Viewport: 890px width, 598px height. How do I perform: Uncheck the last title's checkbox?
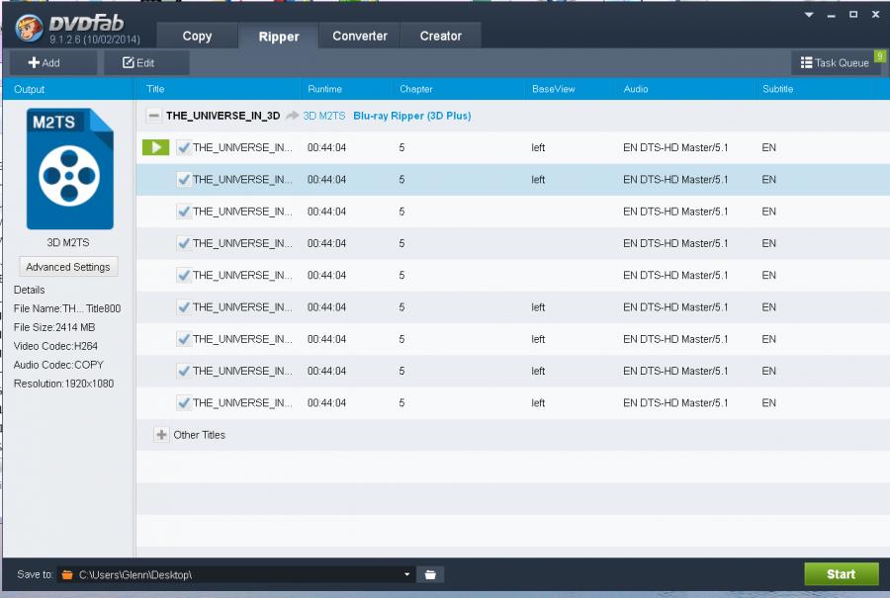(184, 403)
